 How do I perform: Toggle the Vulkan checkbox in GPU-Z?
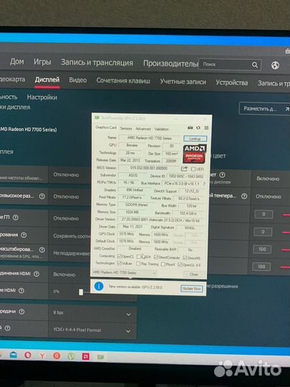[120, 263]
